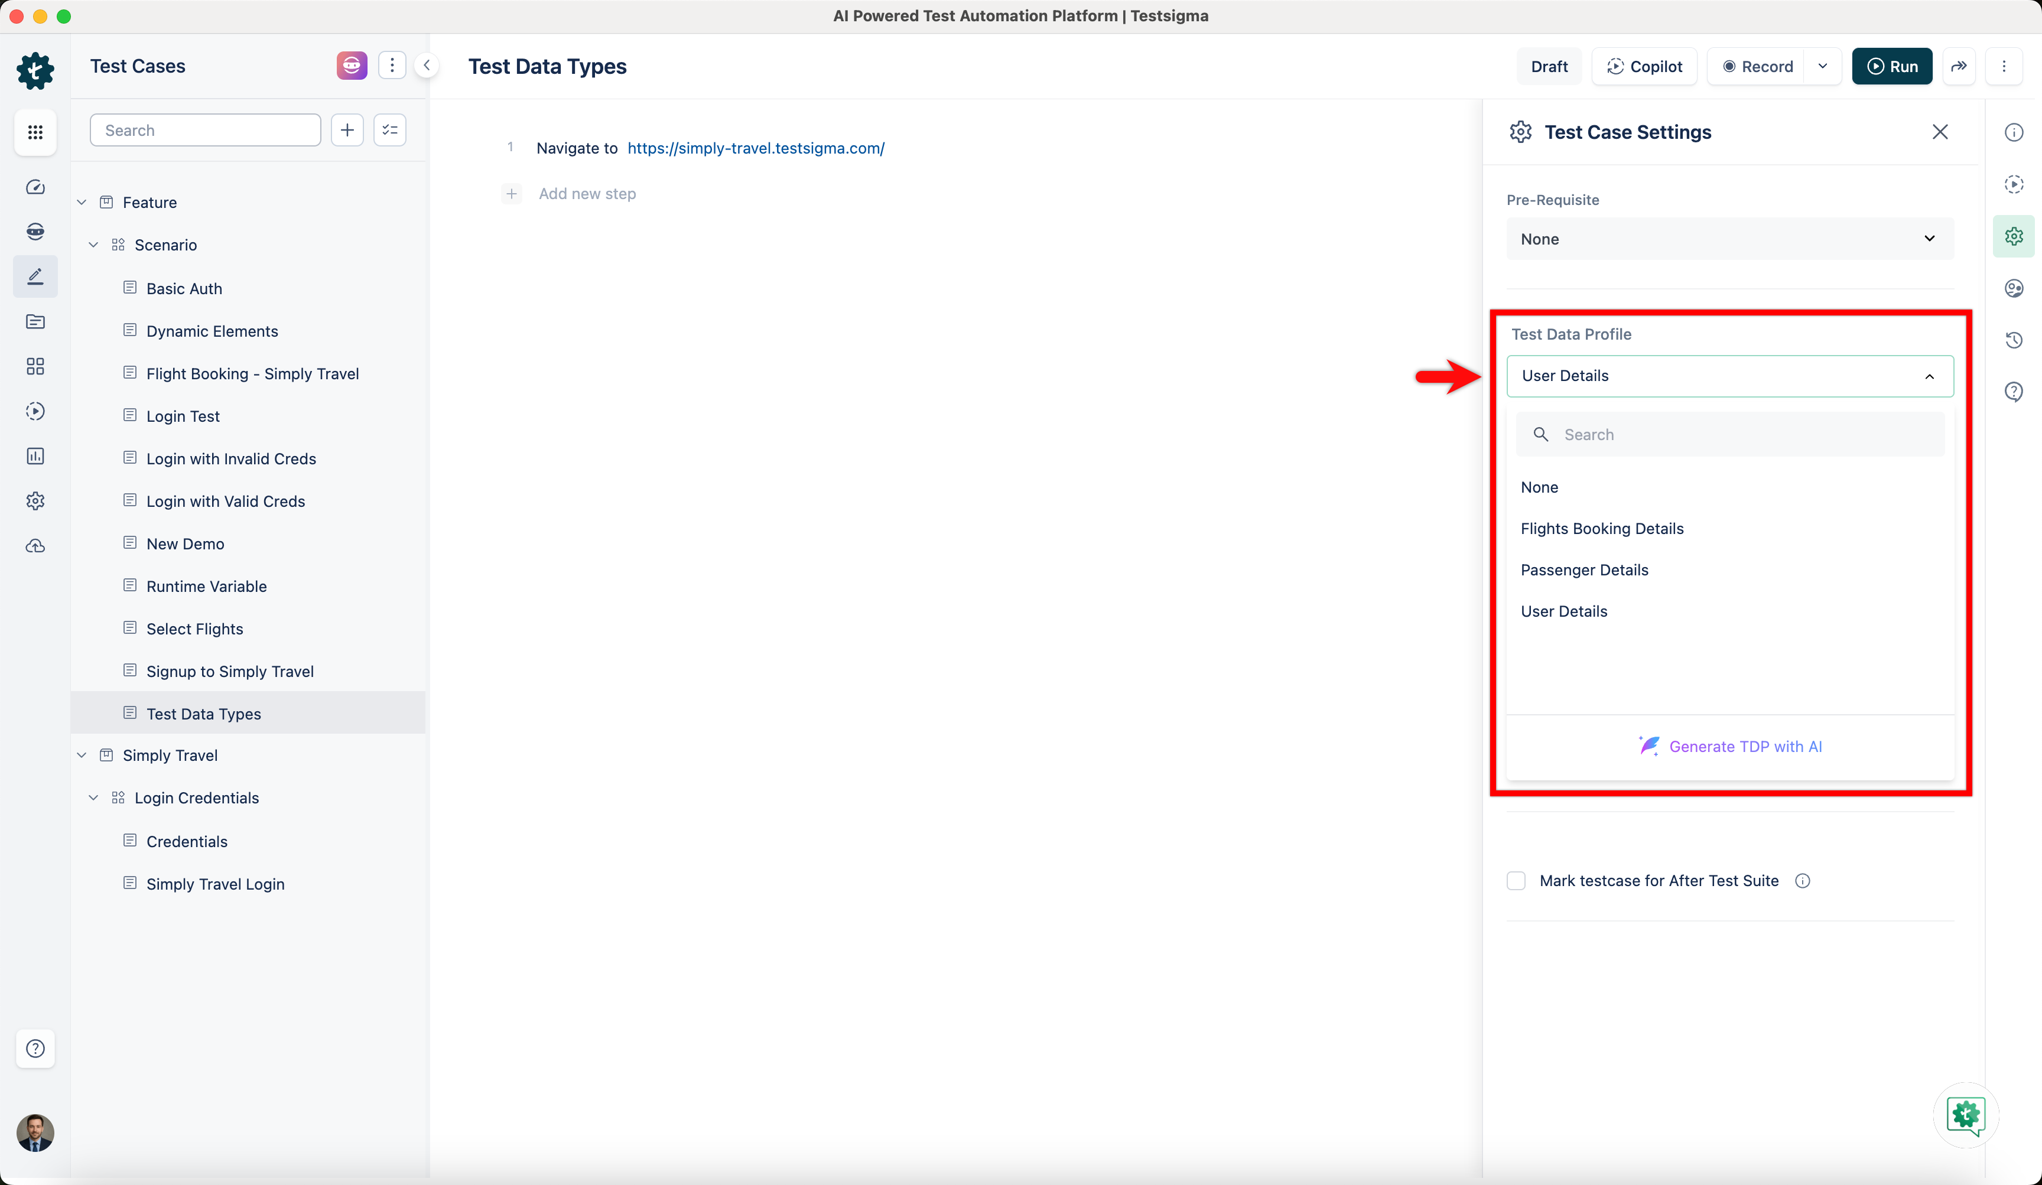Open the simply-travel.testsigma.com link
The height and width of the screenshot is (1185, 2042).
pos(755,148)
